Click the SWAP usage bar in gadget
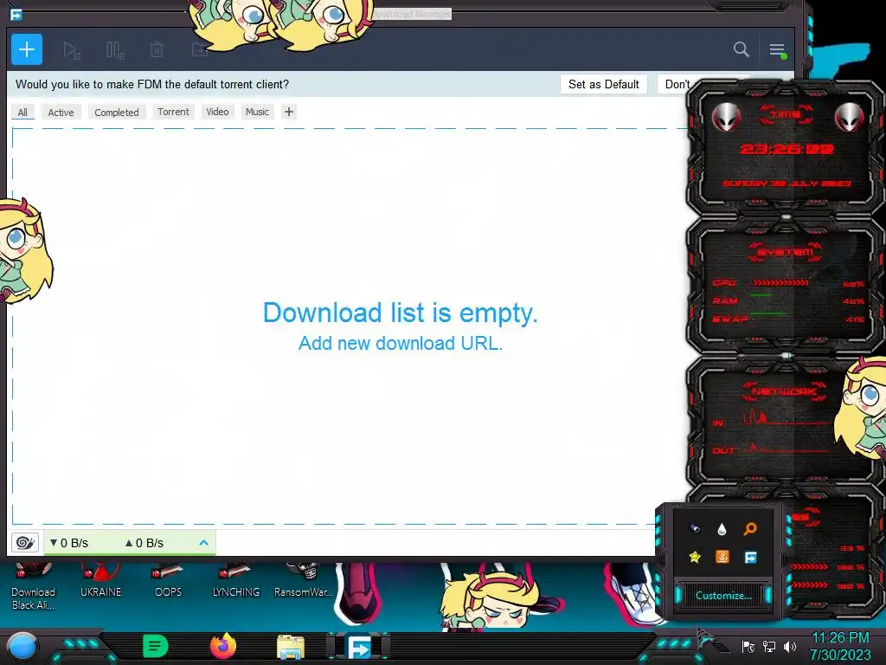886x665 pixels. coord(768,313)
